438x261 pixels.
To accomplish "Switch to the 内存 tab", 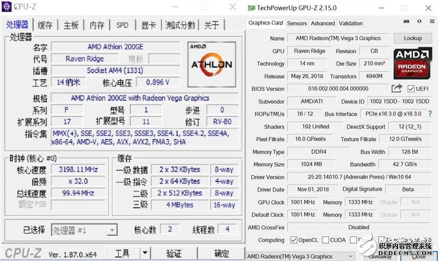I will coord(97,25).
